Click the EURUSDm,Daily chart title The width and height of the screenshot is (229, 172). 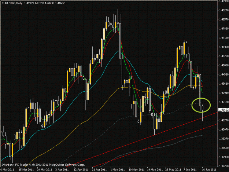[x=12, y=3]
